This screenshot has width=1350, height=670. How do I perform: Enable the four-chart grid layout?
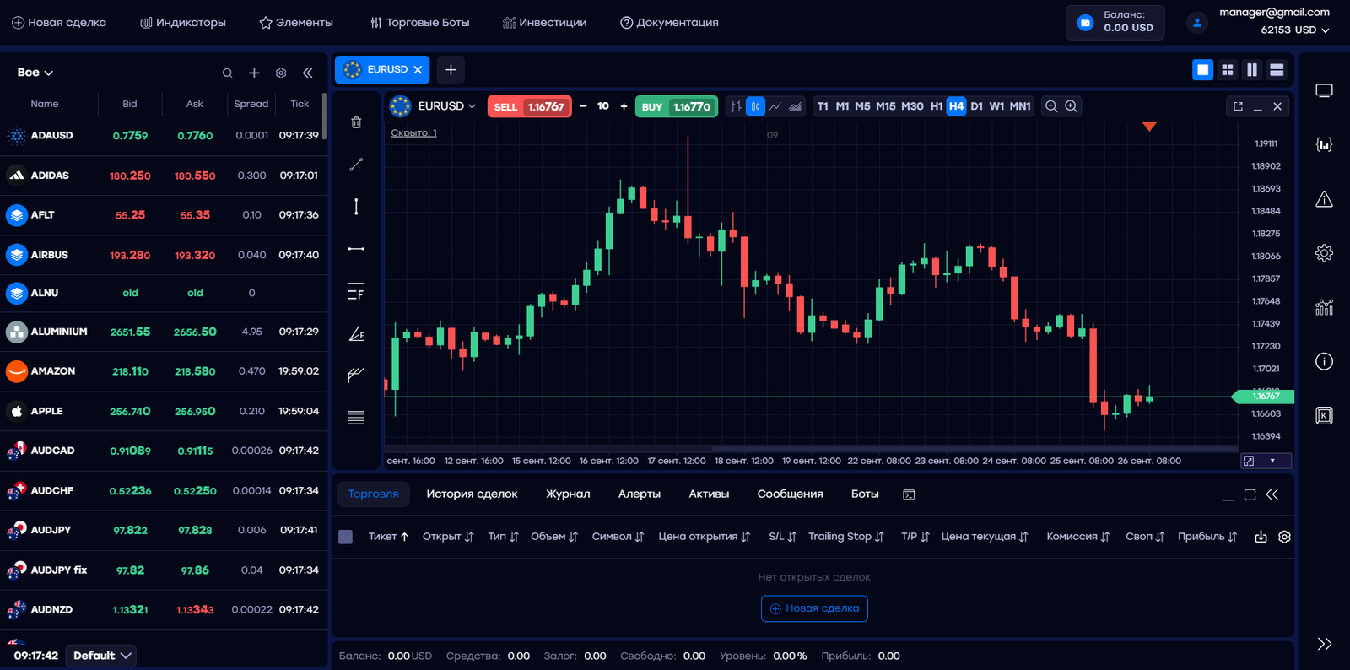pos(1228,70)
